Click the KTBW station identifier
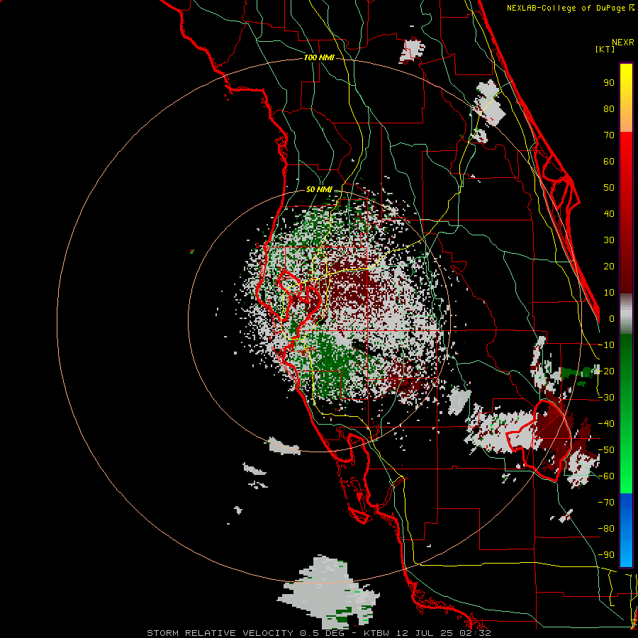The height and width of the screenshot is (638, 638). tap(376, 633)
